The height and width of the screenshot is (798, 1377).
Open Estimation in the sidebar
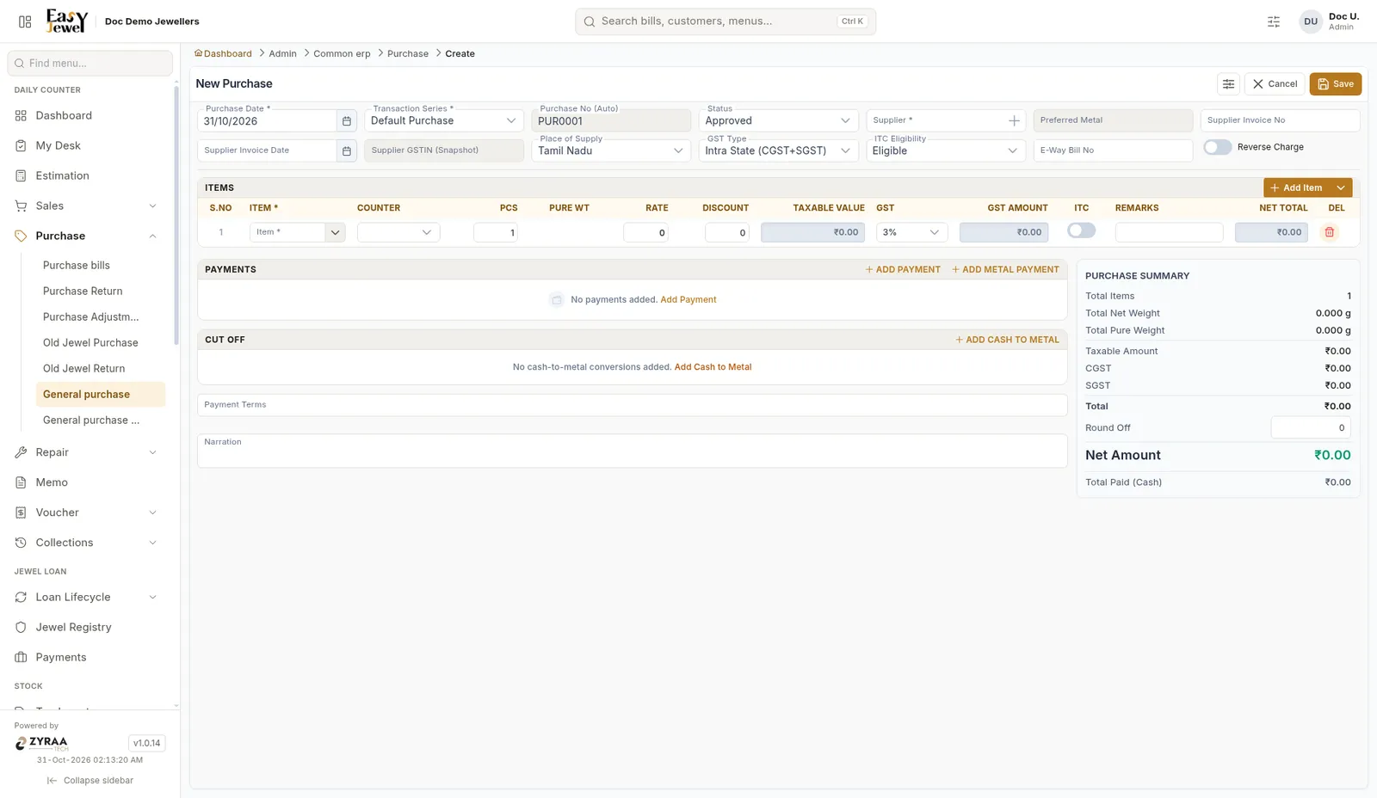tap(62, 175)
